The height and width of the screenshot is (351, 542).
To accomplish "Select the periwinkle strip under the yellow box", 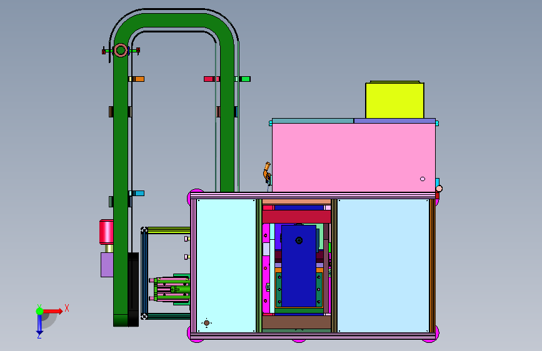I will coord(394,121).
